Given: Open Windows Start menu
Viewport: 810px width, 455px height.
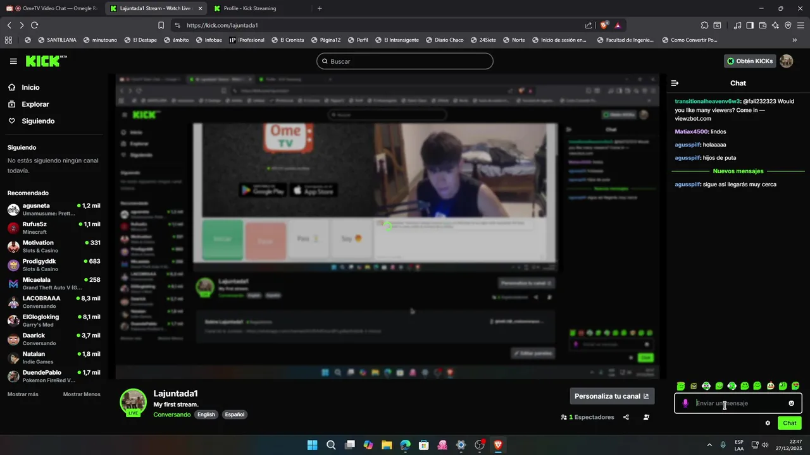Looking at the screenshot, I should (313, 445).
